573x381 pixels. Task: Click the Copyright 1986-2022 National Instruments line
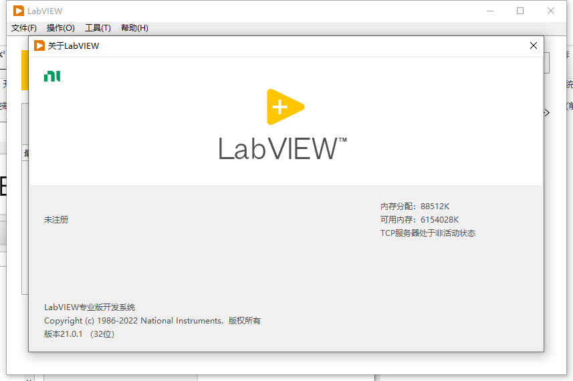(x=152, y=321)
